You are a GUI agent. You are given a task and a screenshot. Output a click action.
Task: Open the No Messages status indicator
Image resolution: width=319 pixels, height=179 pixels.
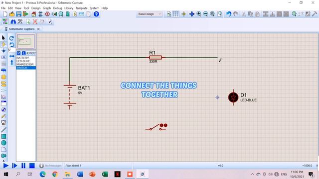click(x=50, y=166)
